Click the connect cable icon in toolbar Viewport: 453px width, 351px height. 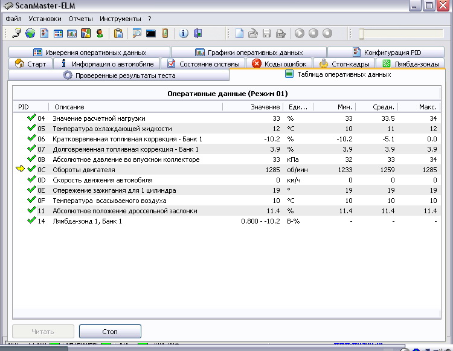(17, 33)
